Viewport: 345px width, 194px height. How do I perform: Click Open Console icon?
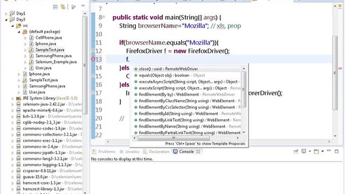click(x=316, y=151)
